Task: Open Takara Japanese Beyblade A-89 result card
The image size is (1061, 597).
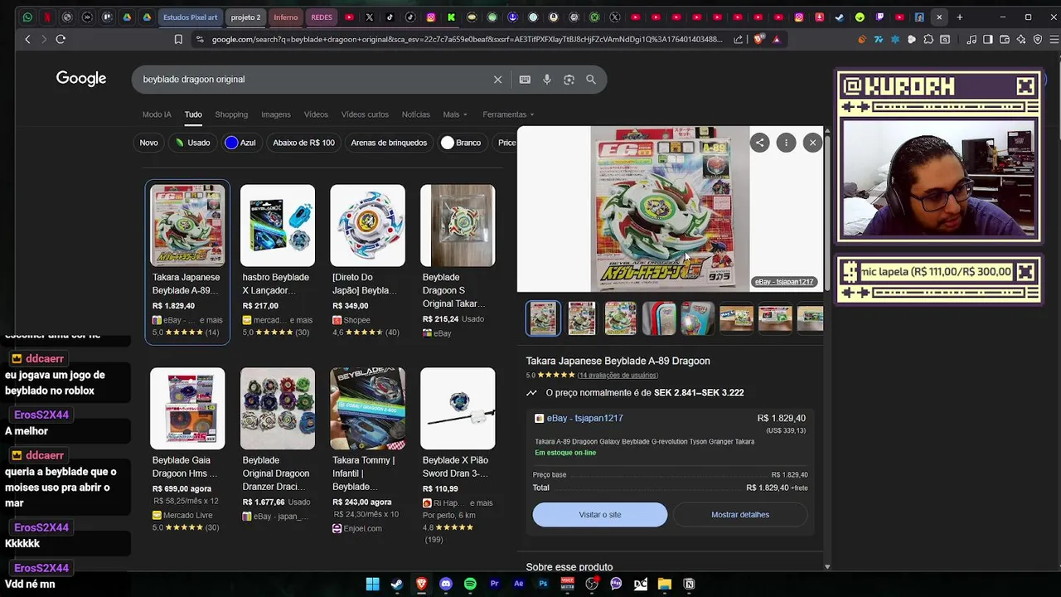Action: (x=187, y=261)
